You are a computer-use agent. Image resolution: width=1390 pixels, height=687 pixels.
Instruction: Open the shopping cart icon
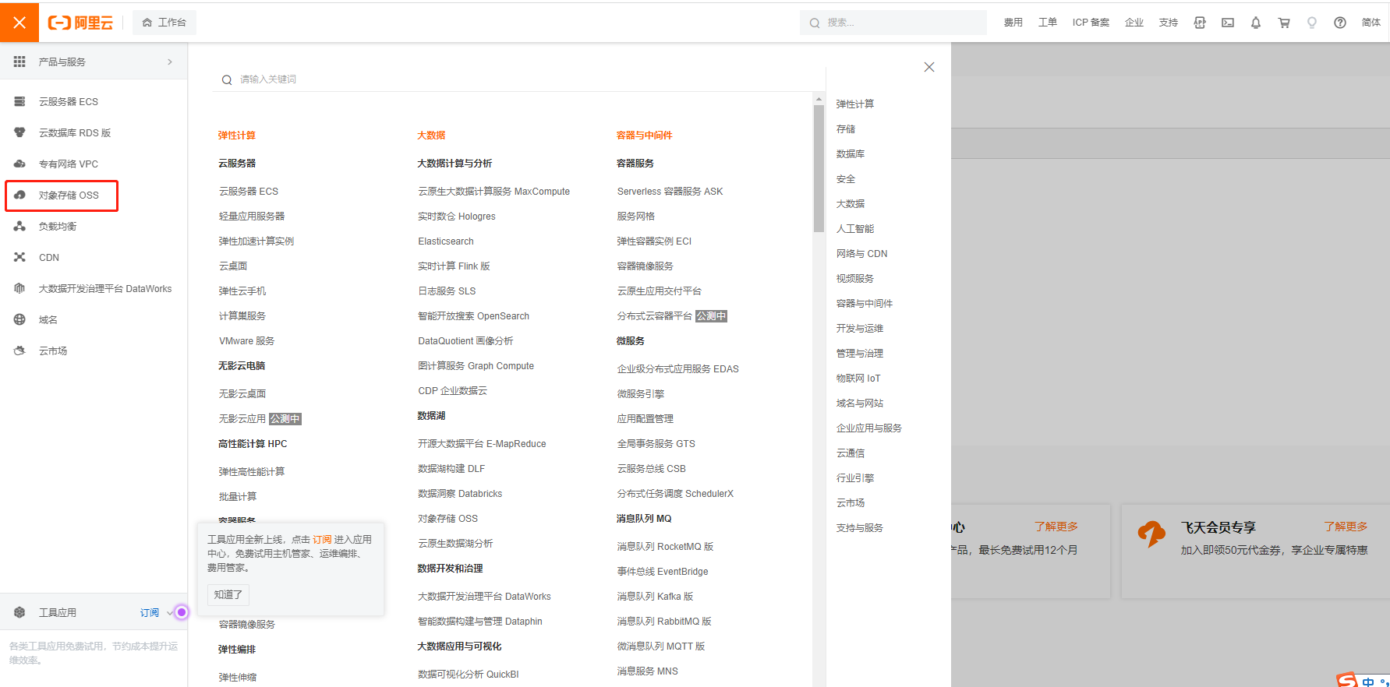click(1284, 23)
